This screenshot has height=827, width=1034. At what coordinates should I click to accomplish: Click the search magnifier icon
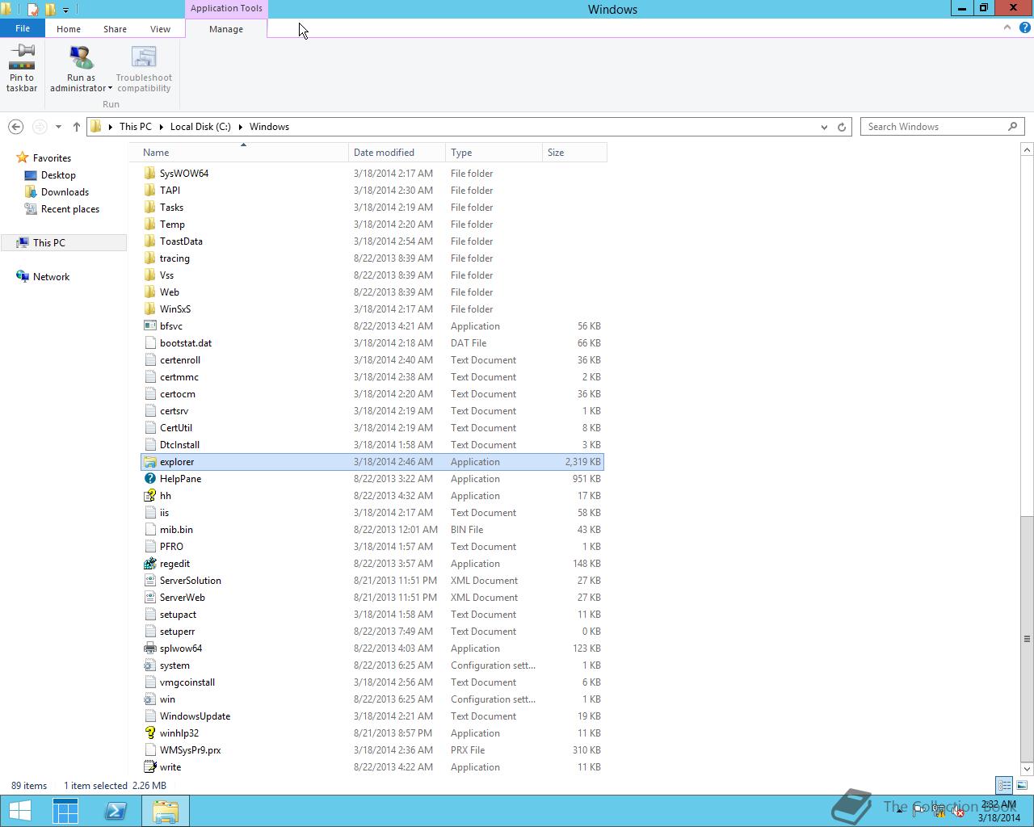tap(1012, 127)
